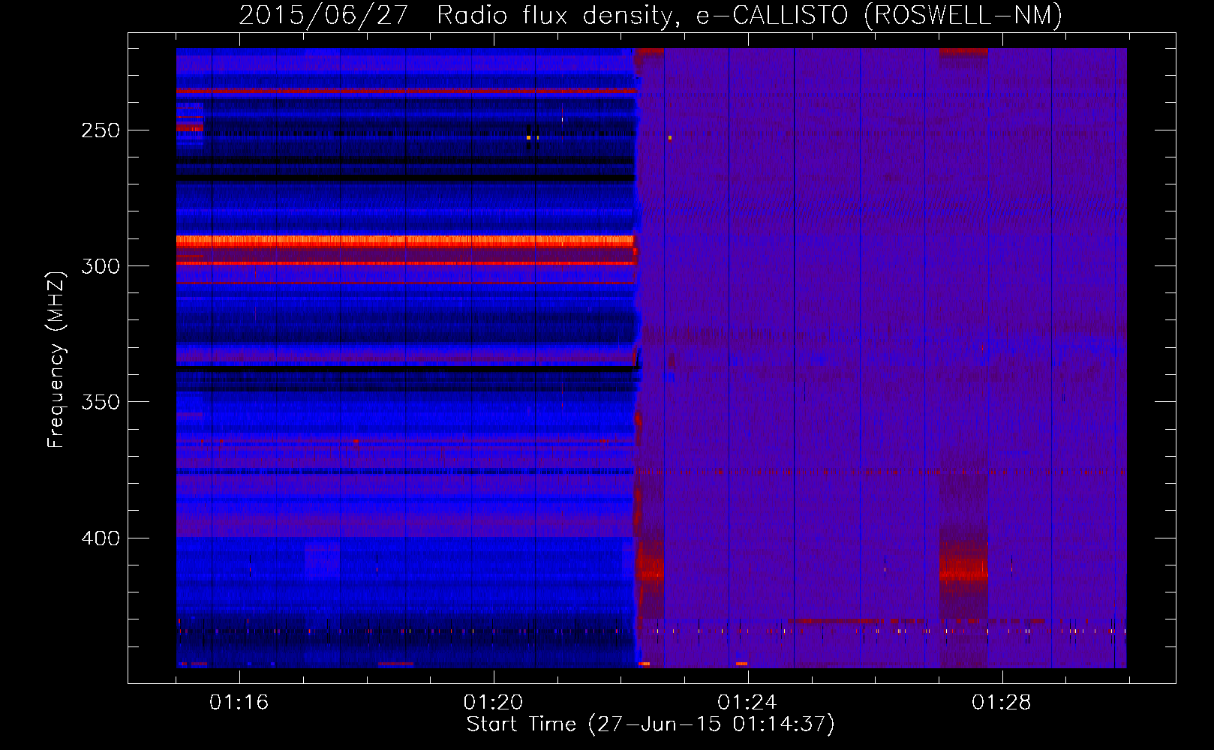Click the 400 frequency tick label
Image resolution: width=1214 pixels, height=750 pixels.
click(101, 538)
